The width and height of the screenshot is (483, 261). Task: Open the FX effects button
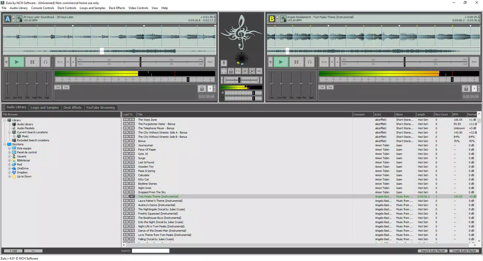238,71
